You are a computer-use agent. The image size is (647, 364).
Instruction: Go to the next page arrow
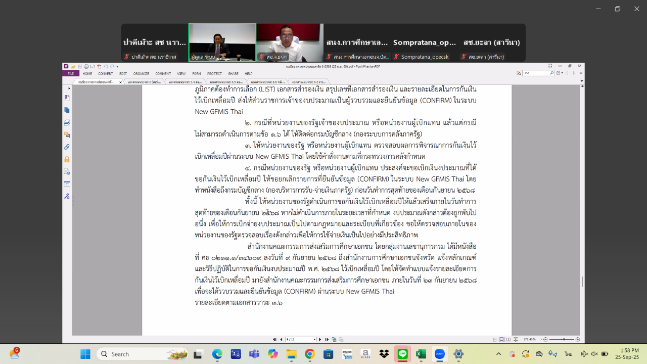[321, 339]
